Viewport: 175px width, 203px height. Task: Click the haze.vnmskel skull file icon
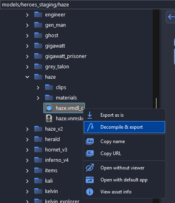click(49, 118)
